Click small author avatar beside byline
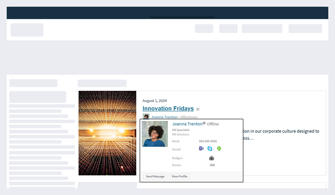Screen dimensions: 335x195 coord(146,116)
